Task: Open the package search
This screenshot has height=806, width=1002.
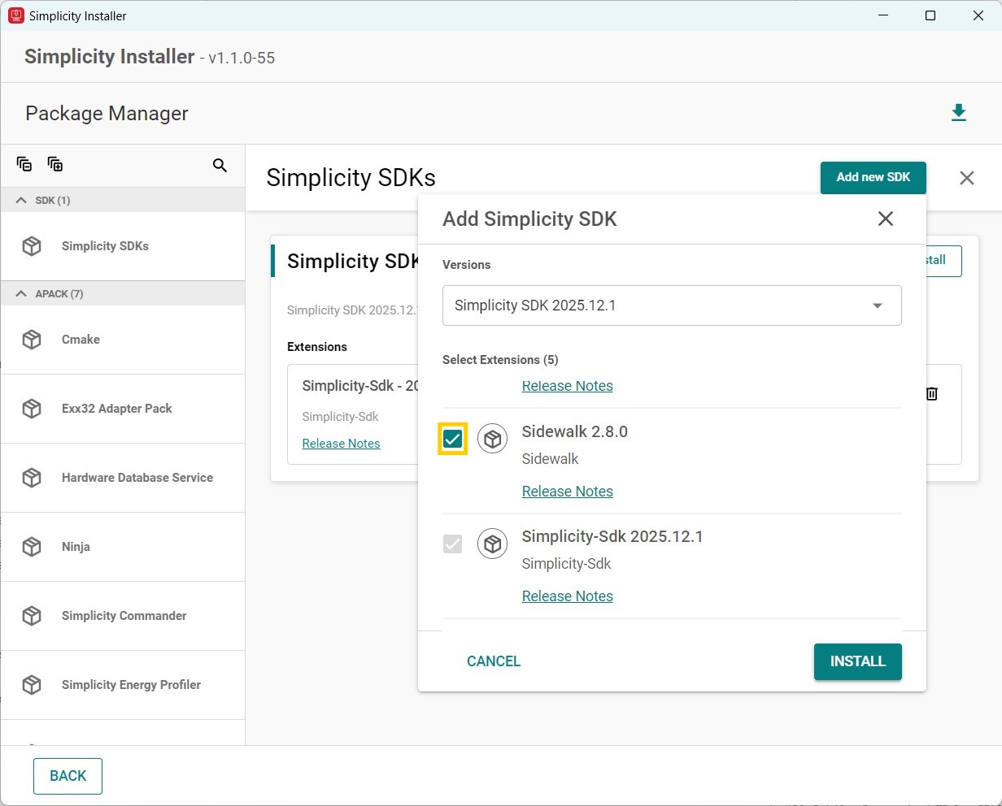Action: [220, 165]
